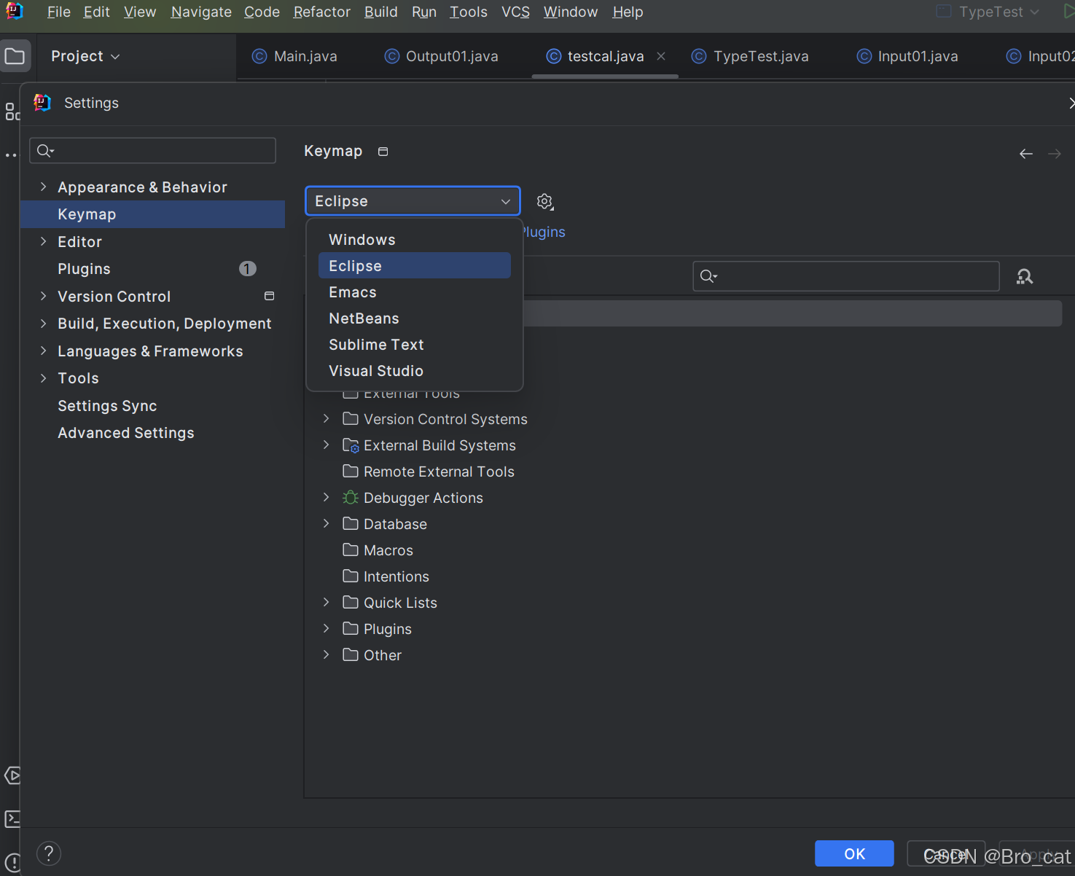Open the Problems tool window icon
1075x876 pixels.
(12, 863)
